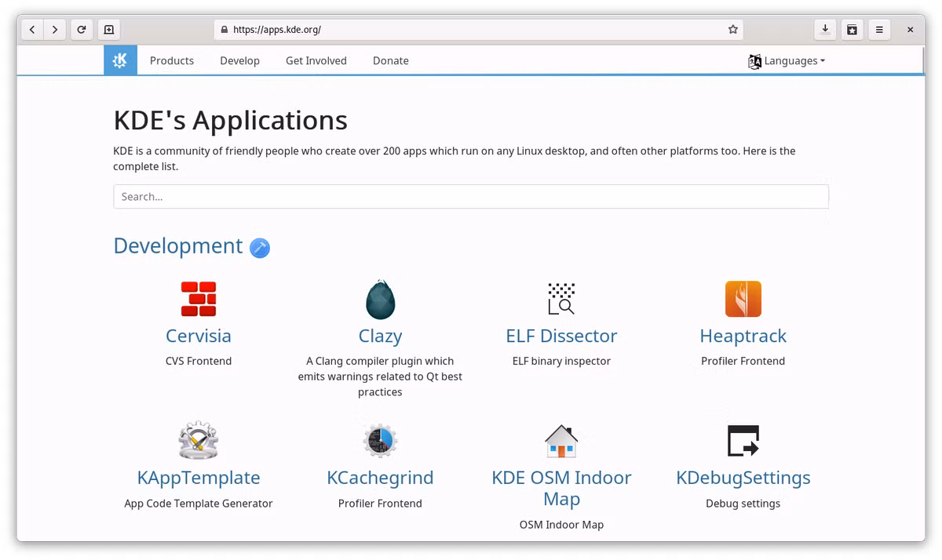Click the archive box toolbar icon
942x560 pixels.
click(852, 30)
